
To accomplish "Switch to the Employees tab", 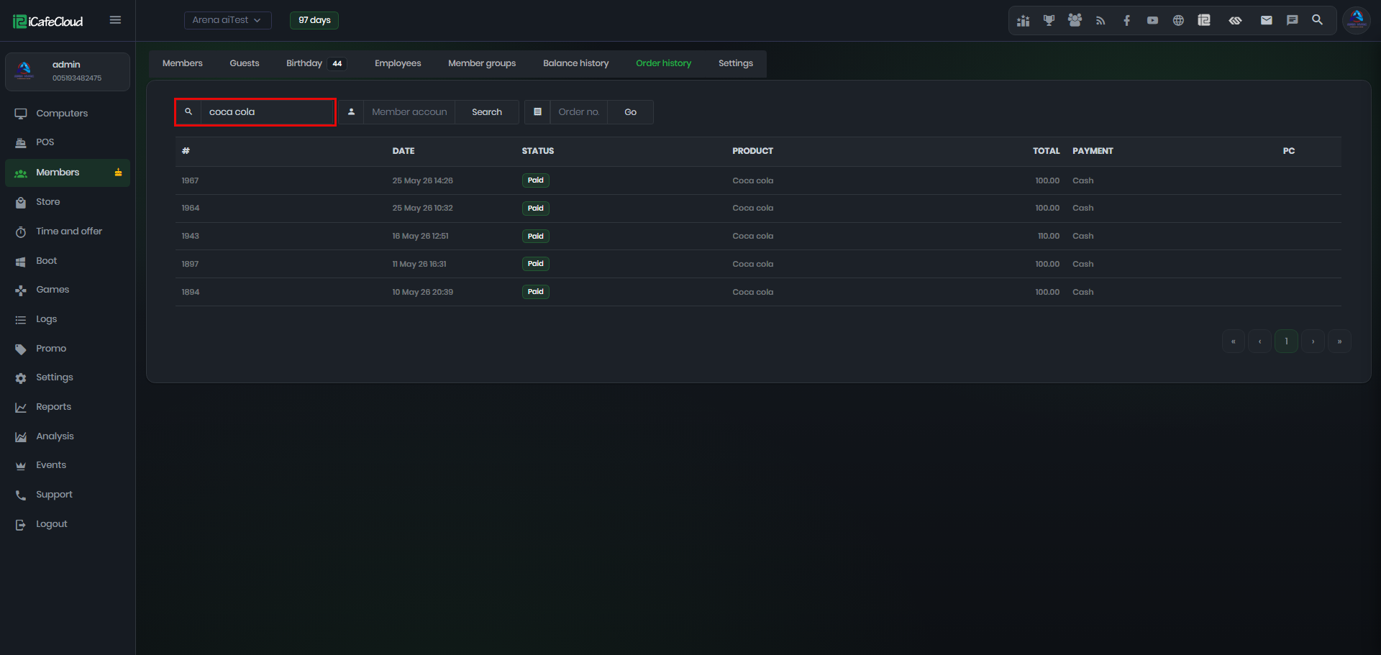I will point(398,63).
